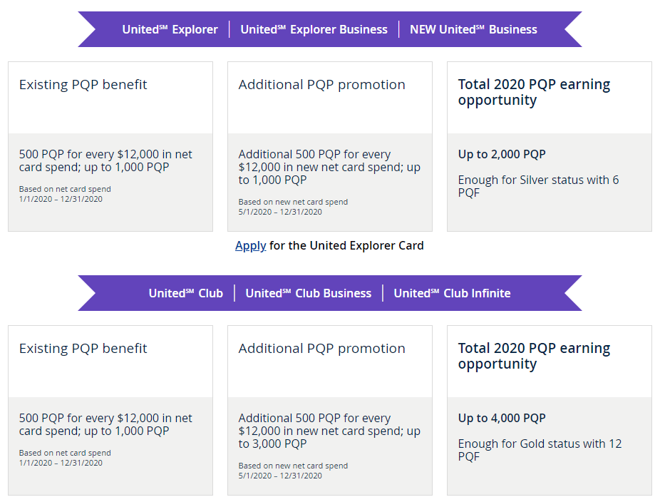Select United Club Business banner label

coord(308,293)
